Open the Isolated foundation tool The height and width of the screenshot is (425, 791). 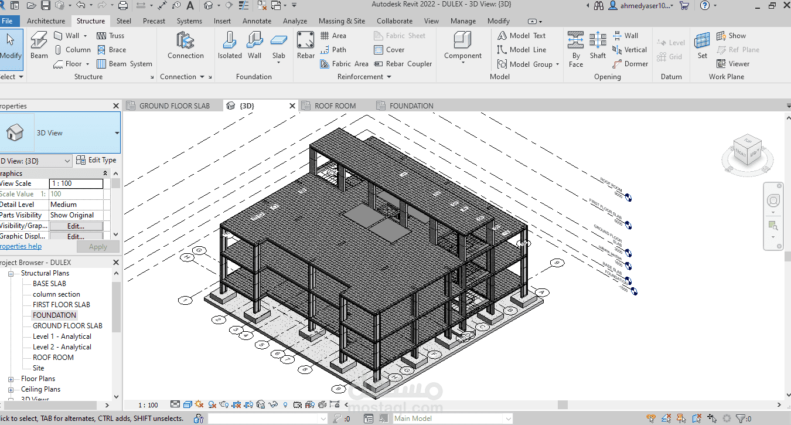pos(229,45)
